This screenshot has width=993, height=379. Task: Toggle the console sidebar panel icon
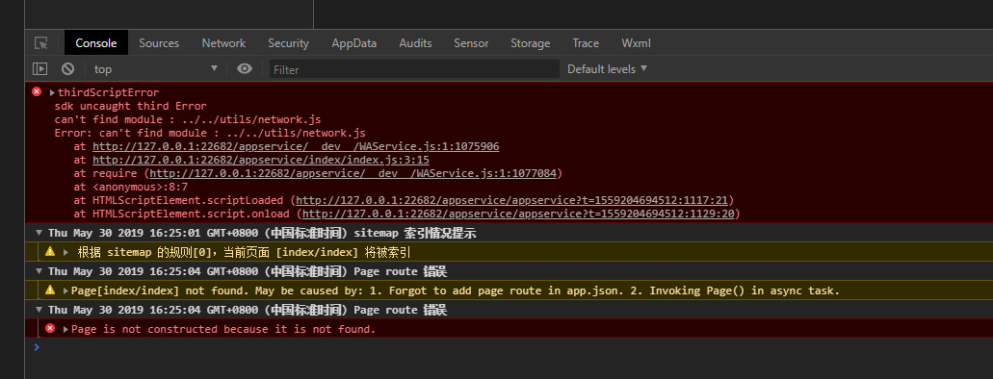click(x=39, y=69)
